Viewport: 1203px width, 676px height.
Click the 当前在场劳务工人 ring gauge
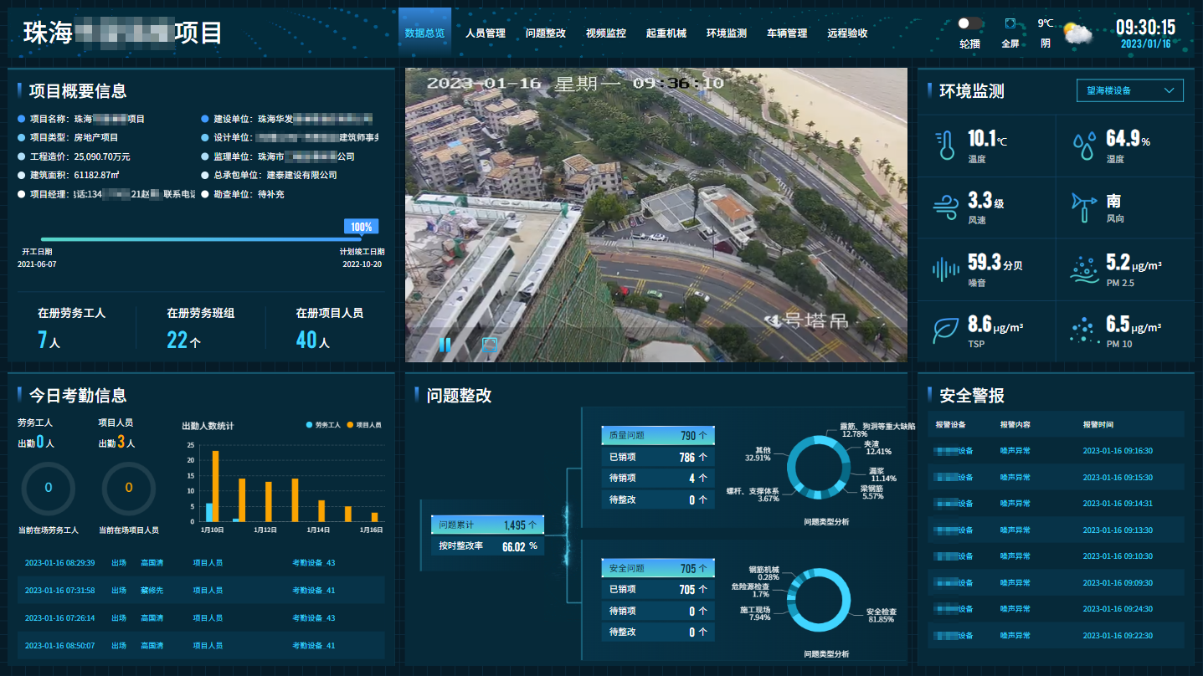click(48, 488)
